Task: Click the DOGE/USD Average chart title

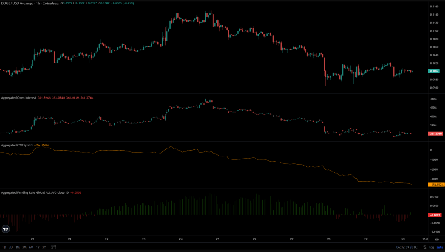Action: coord(30,3)
